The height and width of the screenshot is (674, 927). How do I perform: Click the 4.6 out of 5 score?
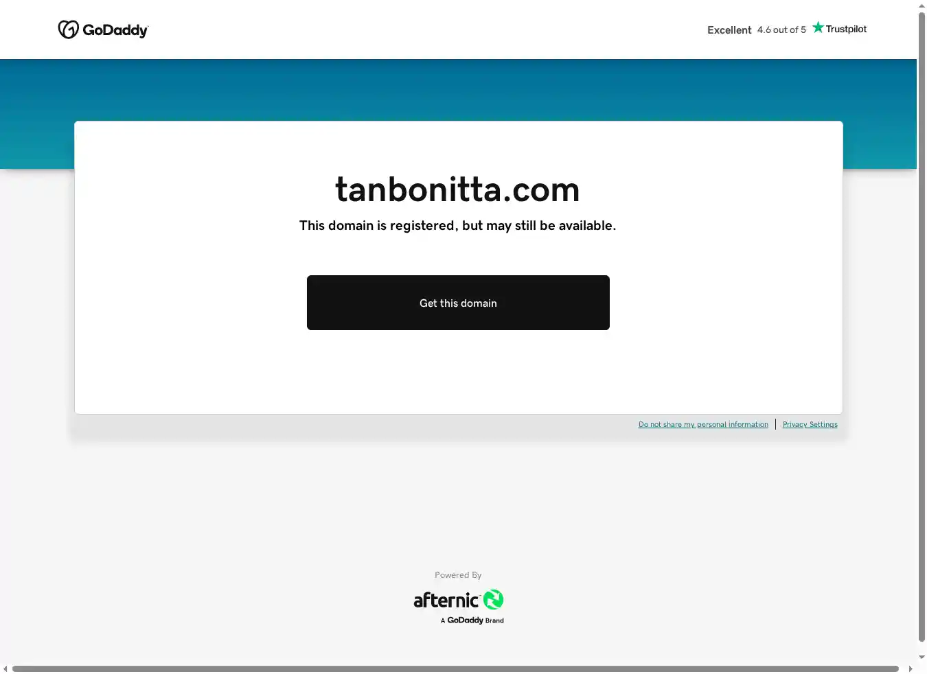click(x=781, y=30)
